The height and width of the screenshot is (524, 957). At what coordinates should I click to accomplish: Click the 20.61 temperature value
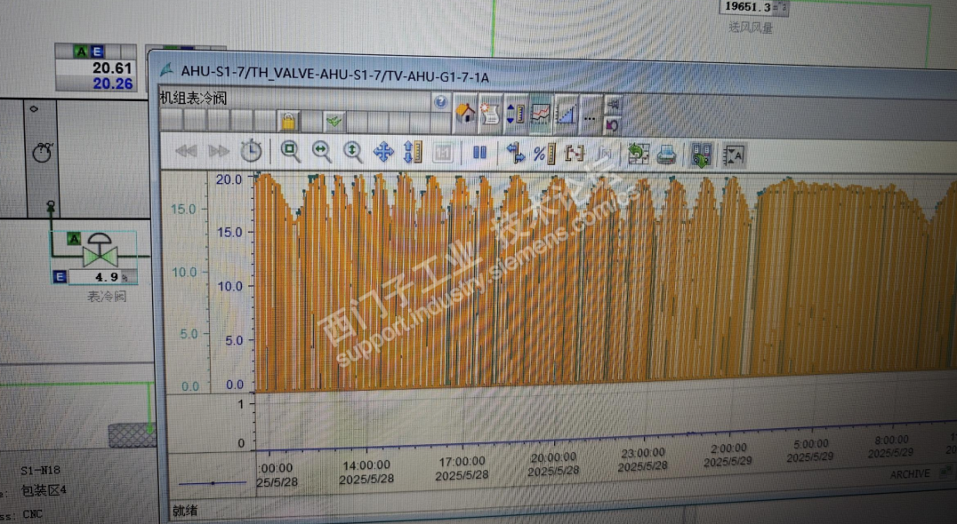[112, 67]
